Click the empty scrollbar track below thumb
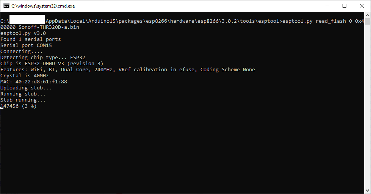 pos(367,106)
